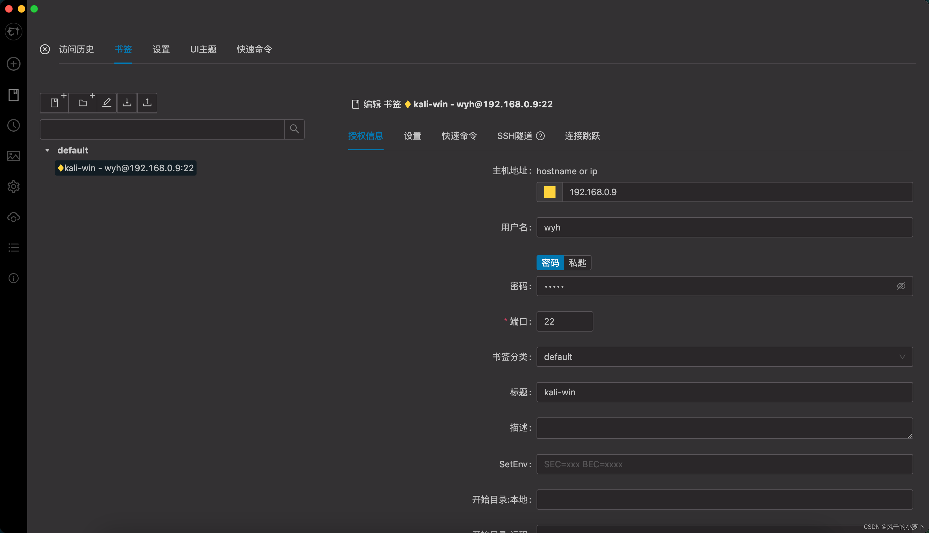The width and height of the screenshot is (929, 533).
Task: Open the 连接跳跃 tab
Action: click(x=582, y=136)
